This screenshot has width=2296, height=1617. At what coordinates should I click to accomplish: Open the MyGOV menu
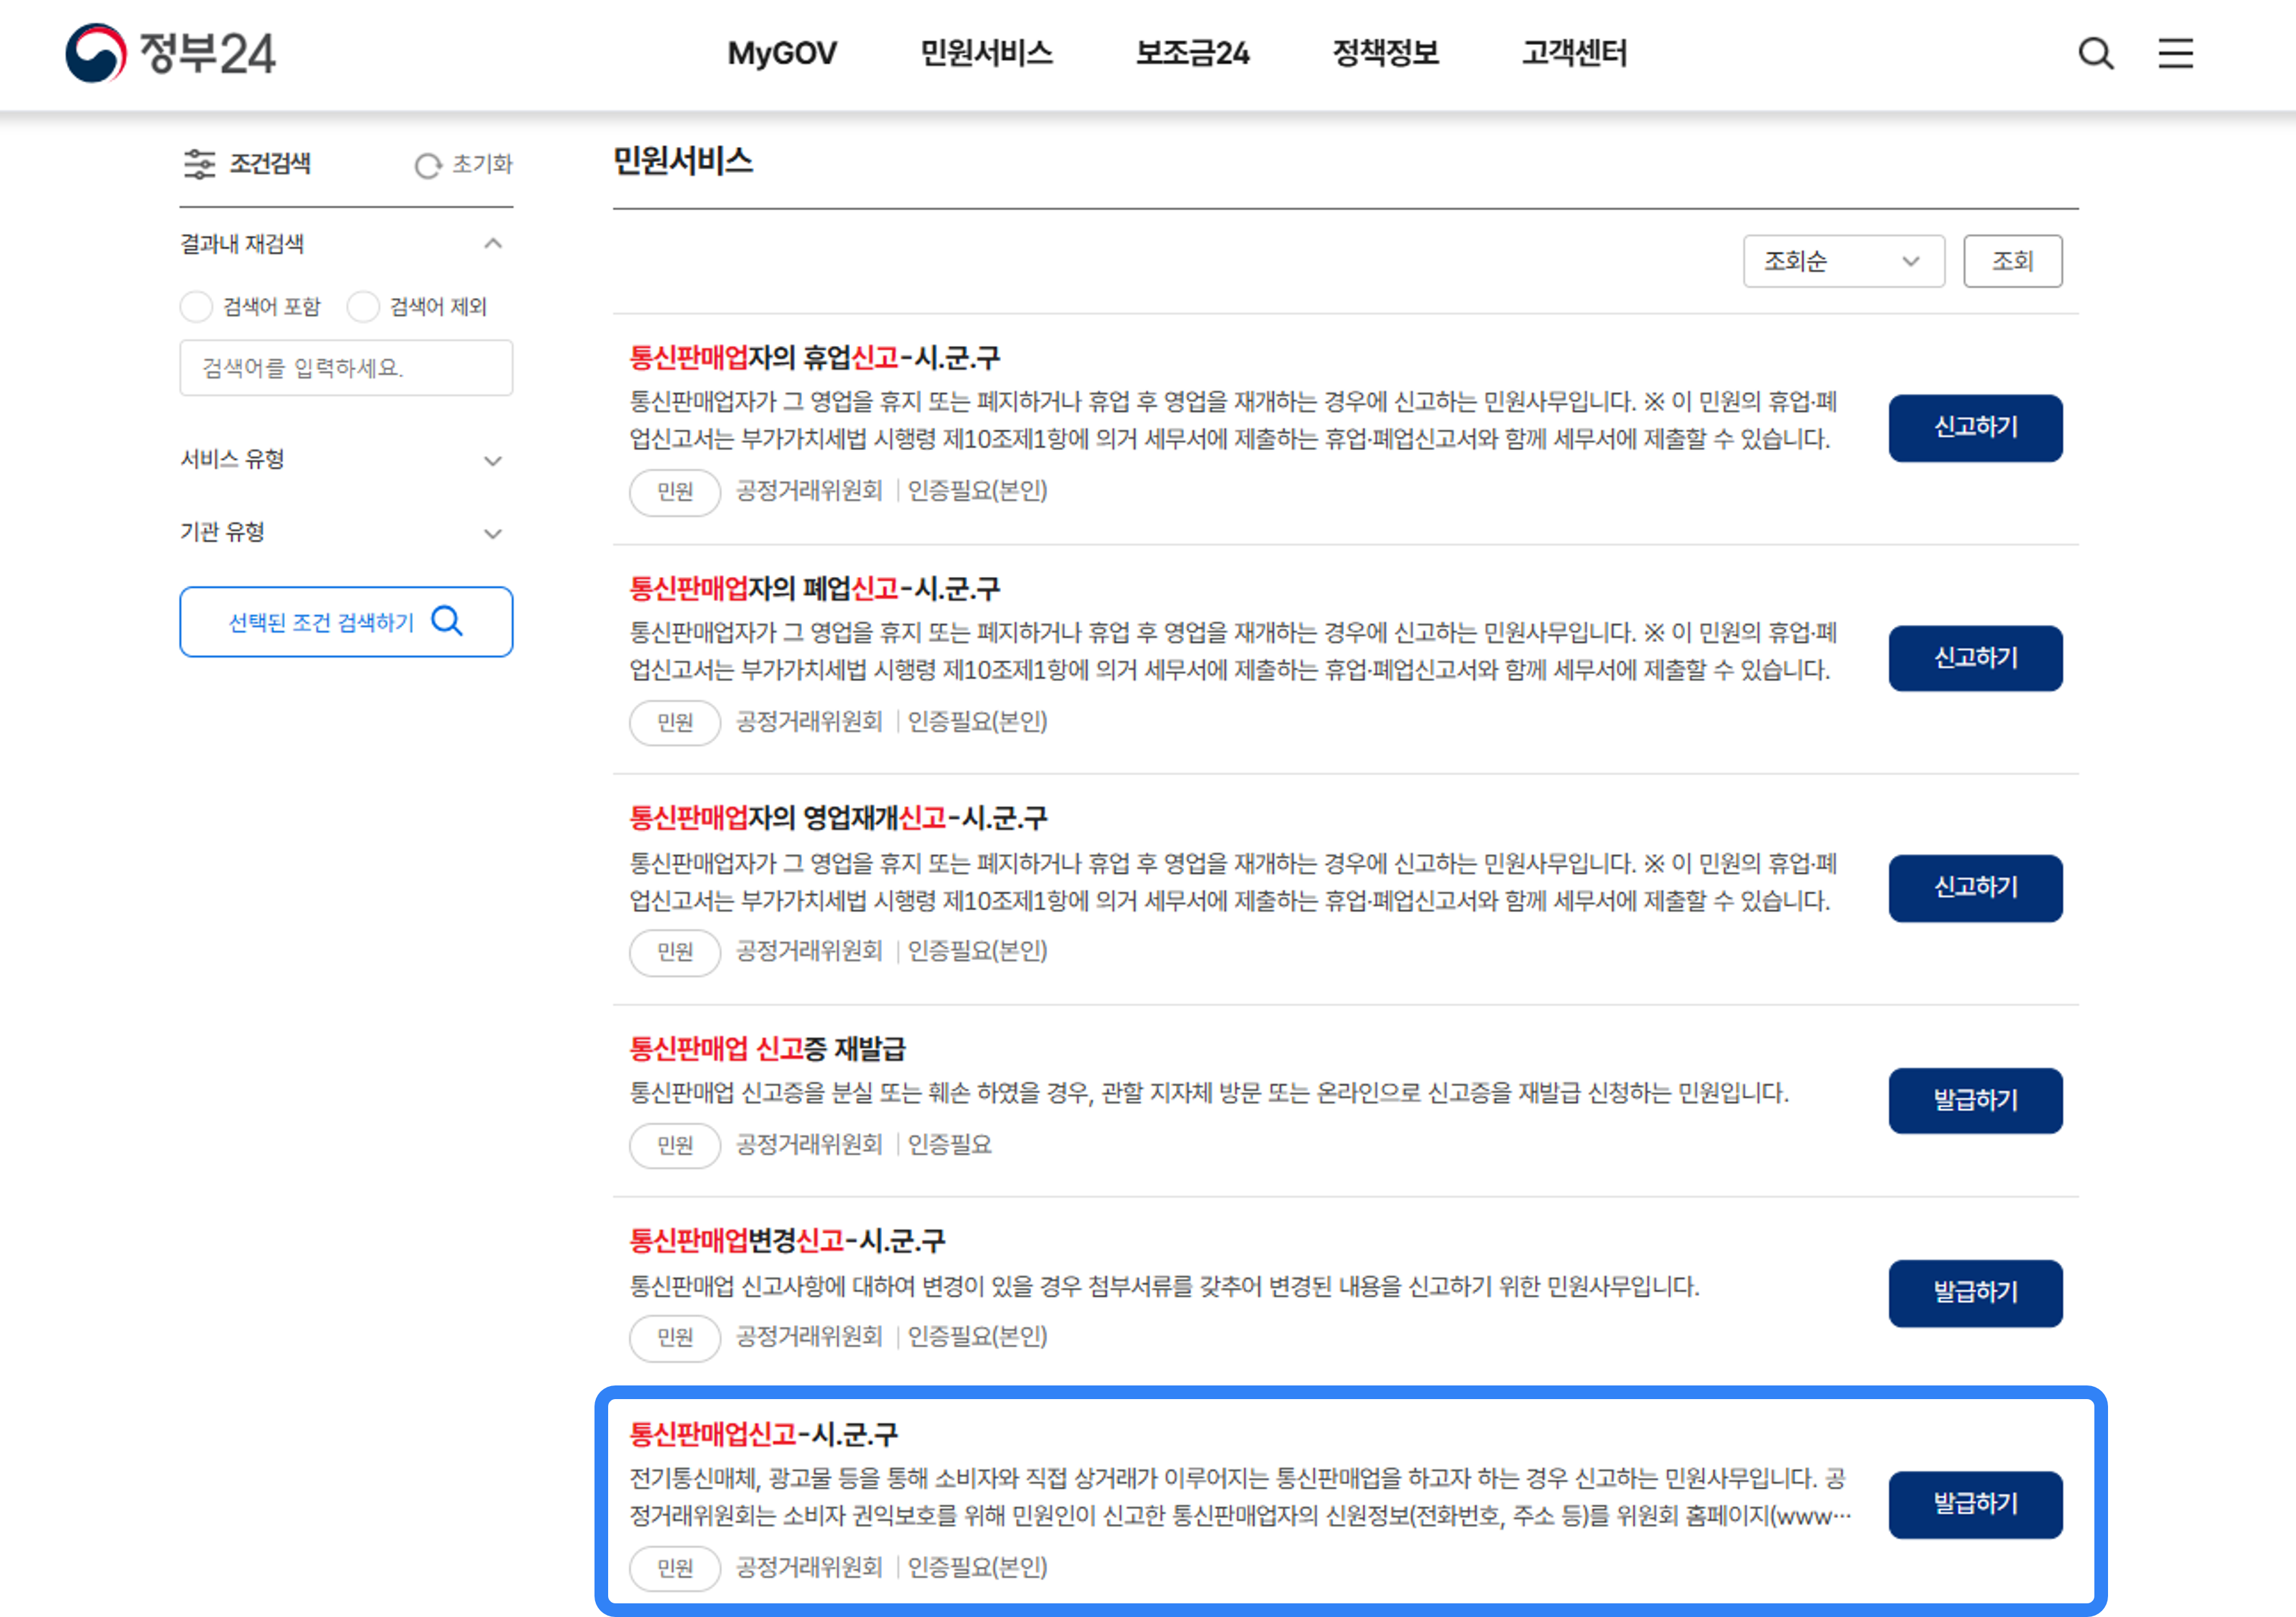tap(781, 53)
